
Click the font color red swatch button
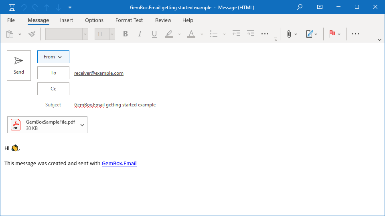tap(191, 34)
